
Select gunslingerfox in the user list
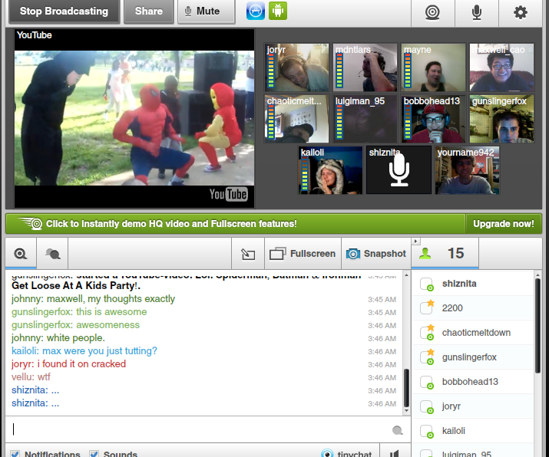point(473,357)
